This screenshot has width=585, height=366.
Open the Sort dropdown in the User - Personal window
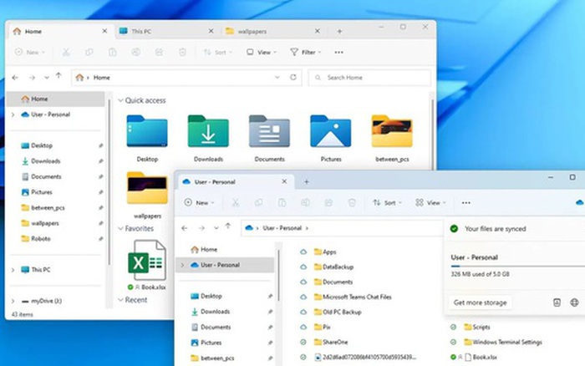(388, 202)
